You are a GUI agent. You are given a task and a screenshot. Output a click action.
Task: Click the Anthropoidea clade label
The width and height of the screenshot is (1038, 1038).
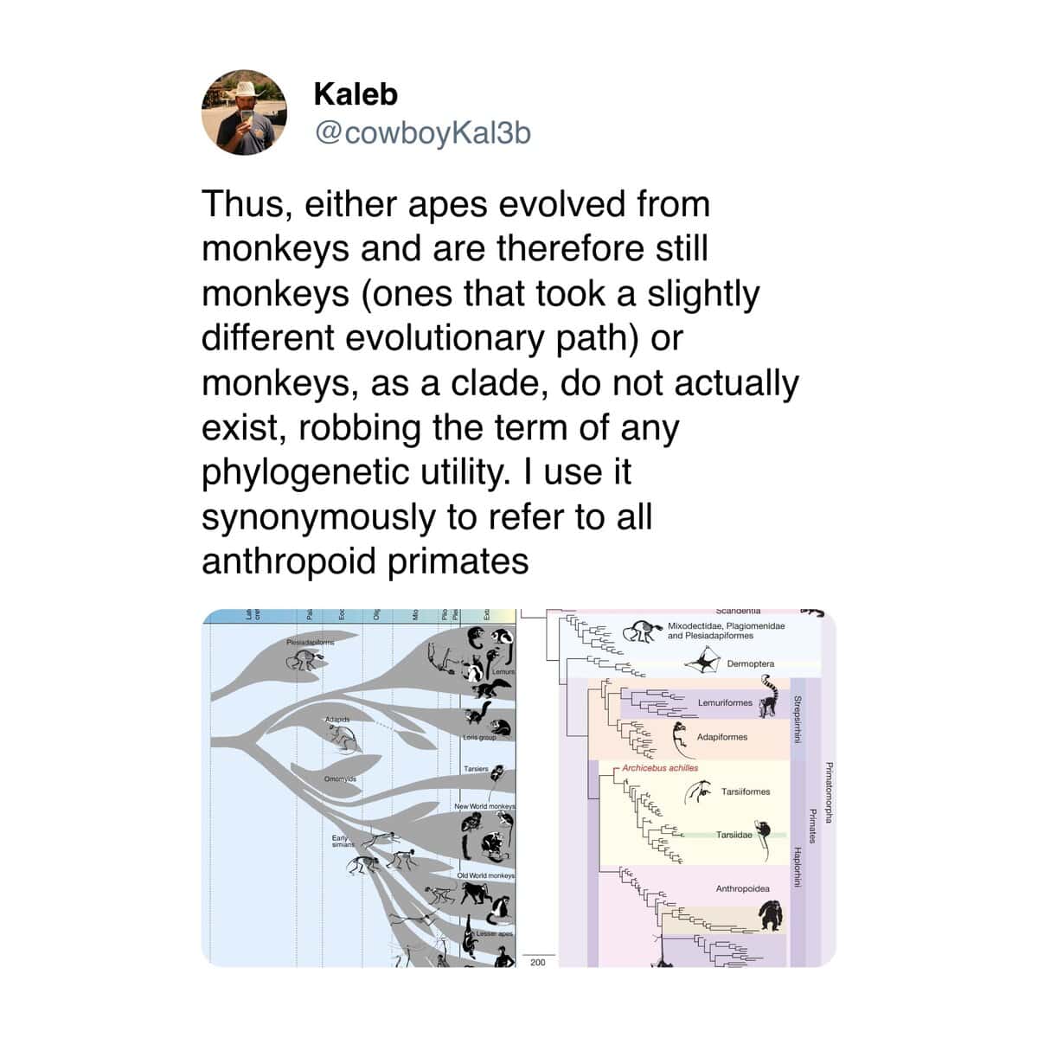(742, 888)
